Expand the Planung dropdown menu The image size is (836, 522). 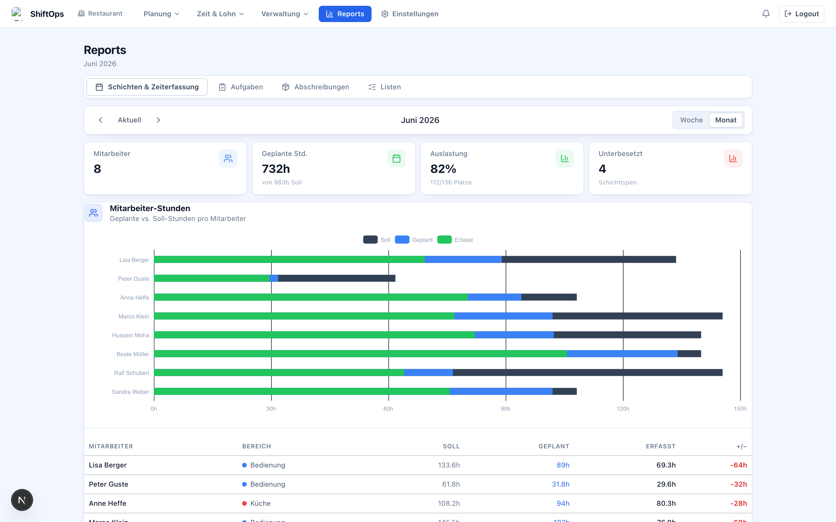pos(161,14)
